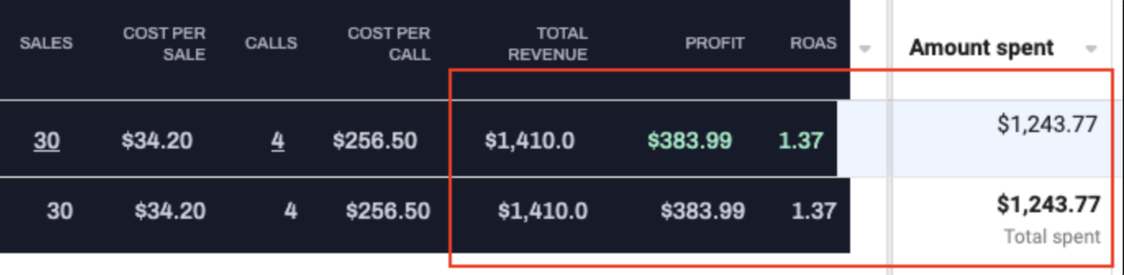Select the green 1.37 ROAS value
This screenshot has height=275, width=1124.
[800, 141]
